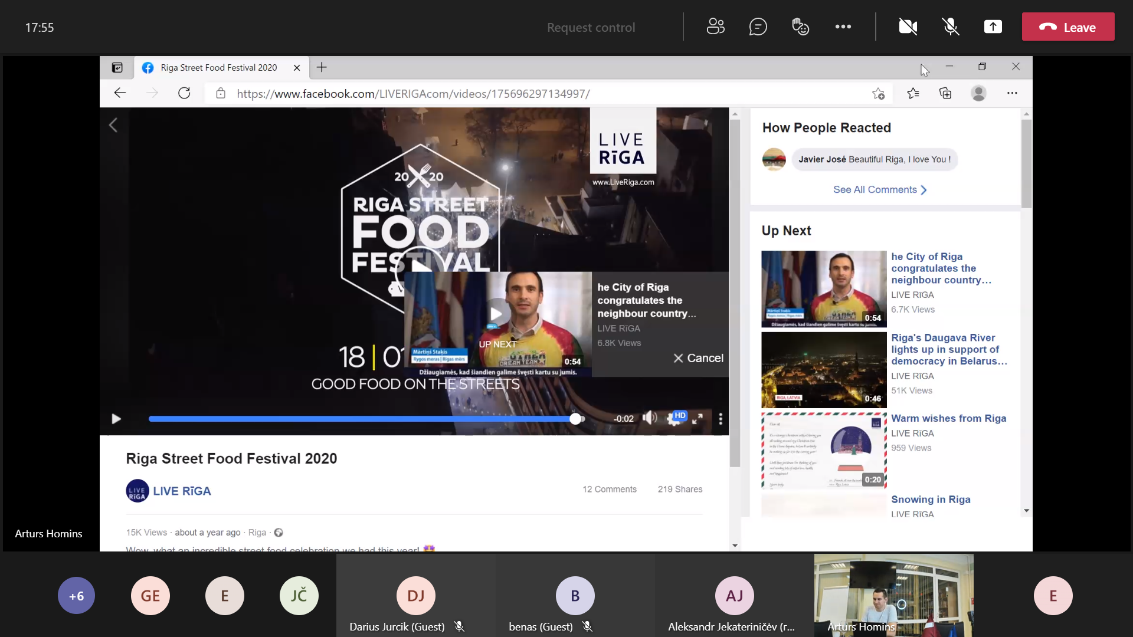
Task: Open video HD quality settings
Action: pyautogui.click(x=676, y=418)
